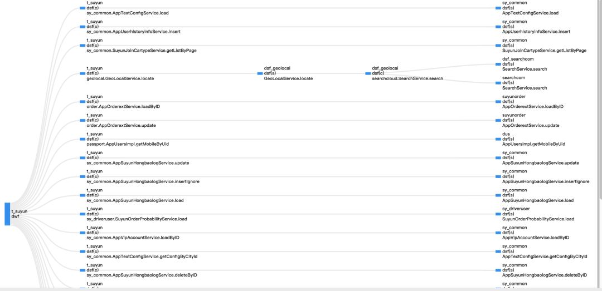The image size is (602, 291).
Task: Click the sy_common.AppUserhistoryinfoService.insert label
Action: (x=133, y=32)
